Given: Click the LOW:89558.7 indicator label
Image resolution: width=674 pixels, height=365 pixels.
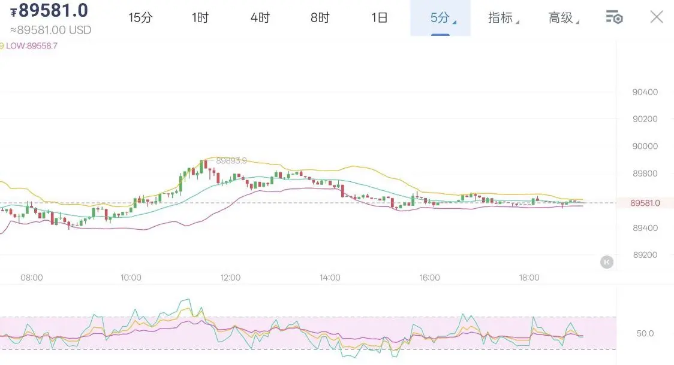Looking at the screenshot, I should (31, 46).
